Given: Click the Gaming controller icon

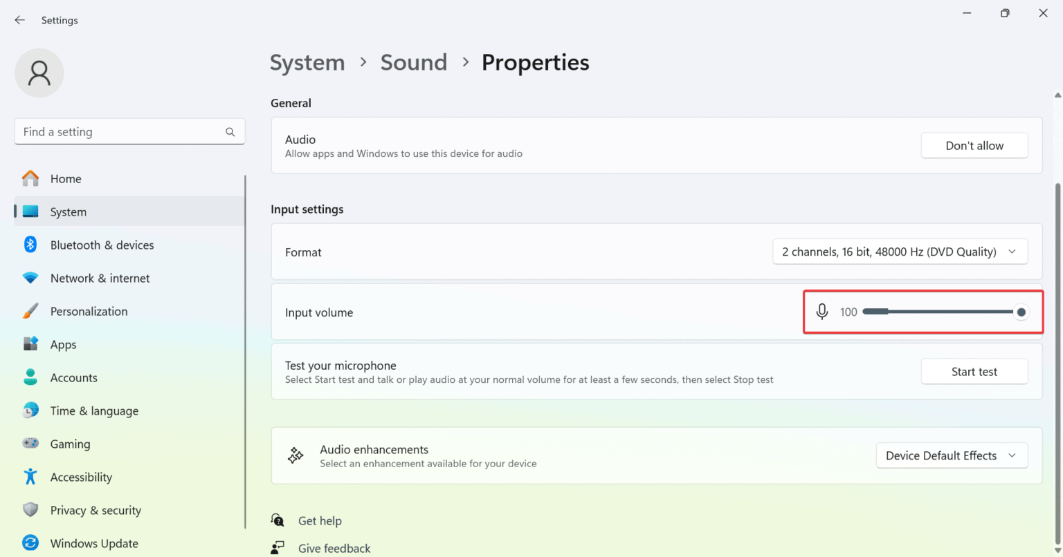Looking at the screenshot, I should point(30,443).
